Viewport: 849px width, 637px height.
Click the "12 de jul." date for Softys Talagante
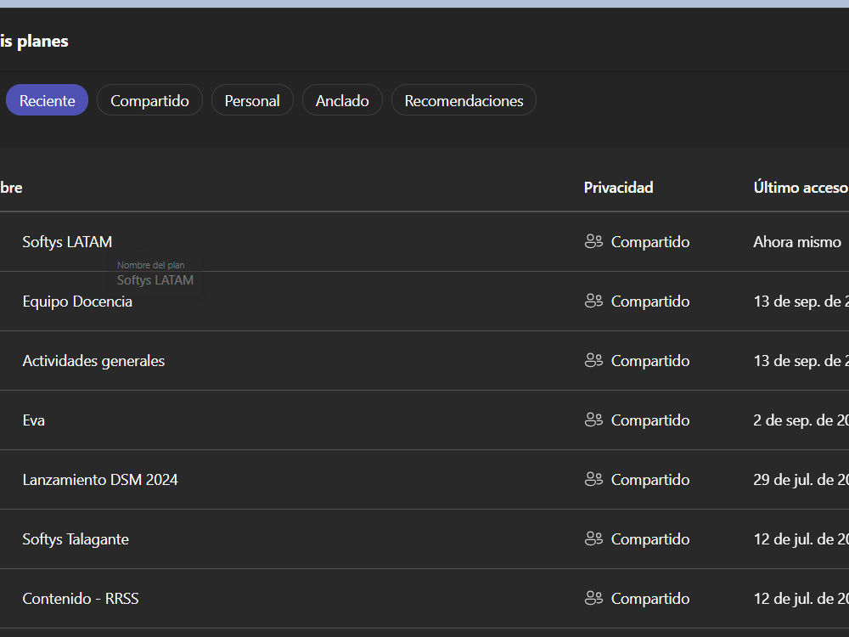(801, 539)
